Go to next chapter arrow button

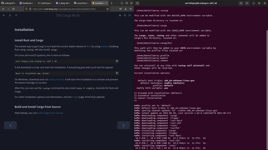coord(124,125)
